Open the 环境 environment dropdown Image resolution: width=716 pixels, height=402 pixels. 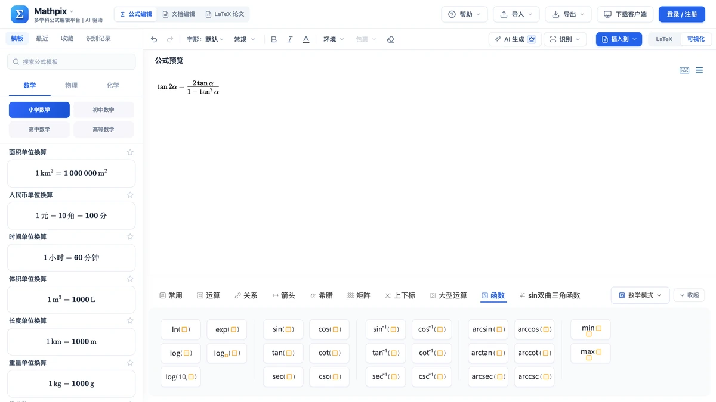point(334,39)
